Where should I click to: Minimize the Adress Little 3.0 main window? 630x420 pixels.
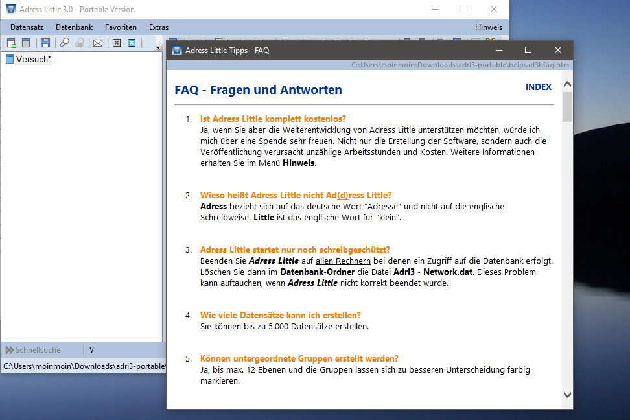[435, 9]
